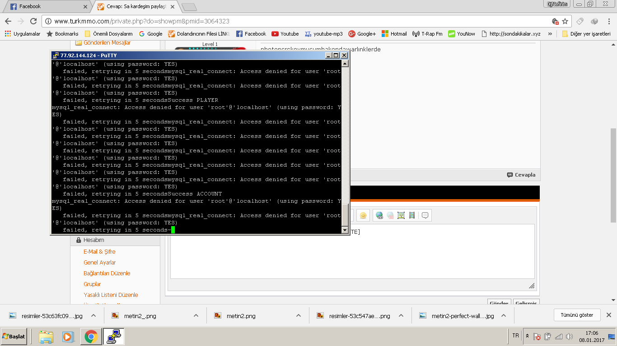Open the Facebook bookmark in bookmarks bar
Image resolution: width=617 pixels, height=346 pixels.
251,34
